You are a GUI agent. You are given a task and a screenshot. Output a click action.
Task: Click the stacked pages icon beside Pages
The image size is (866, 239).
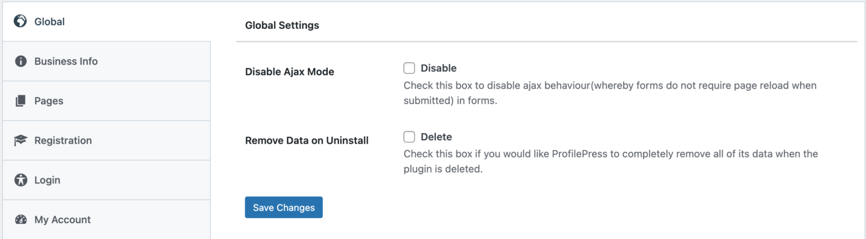(x=21, y=101)
